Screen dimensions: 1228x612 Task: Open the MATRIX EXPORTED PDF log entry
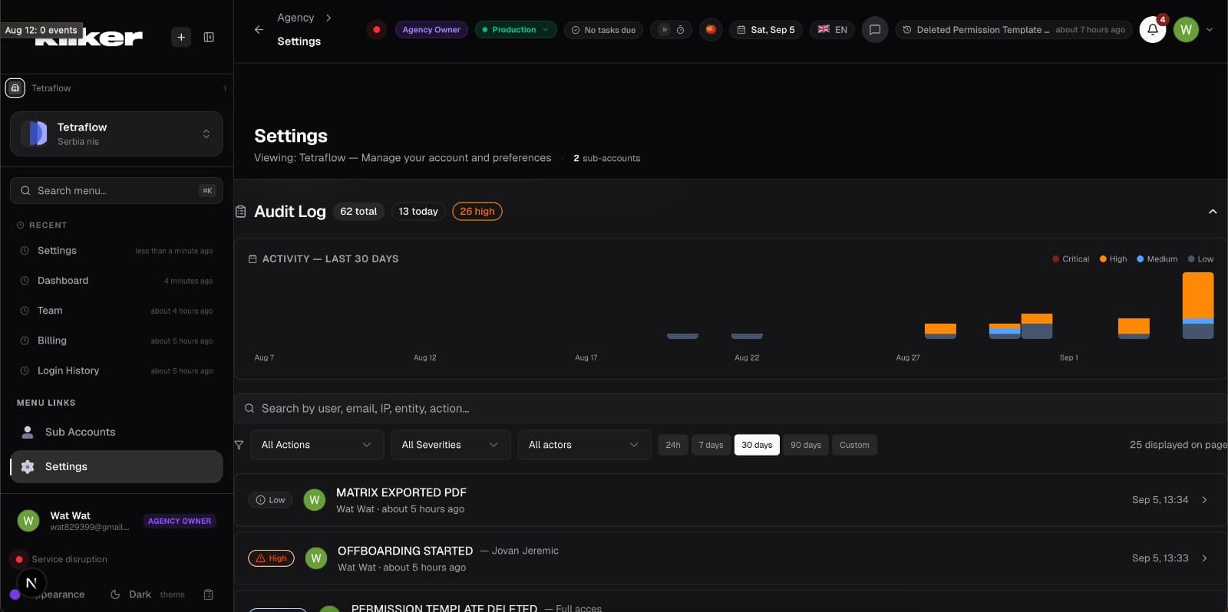click(730, 500)
